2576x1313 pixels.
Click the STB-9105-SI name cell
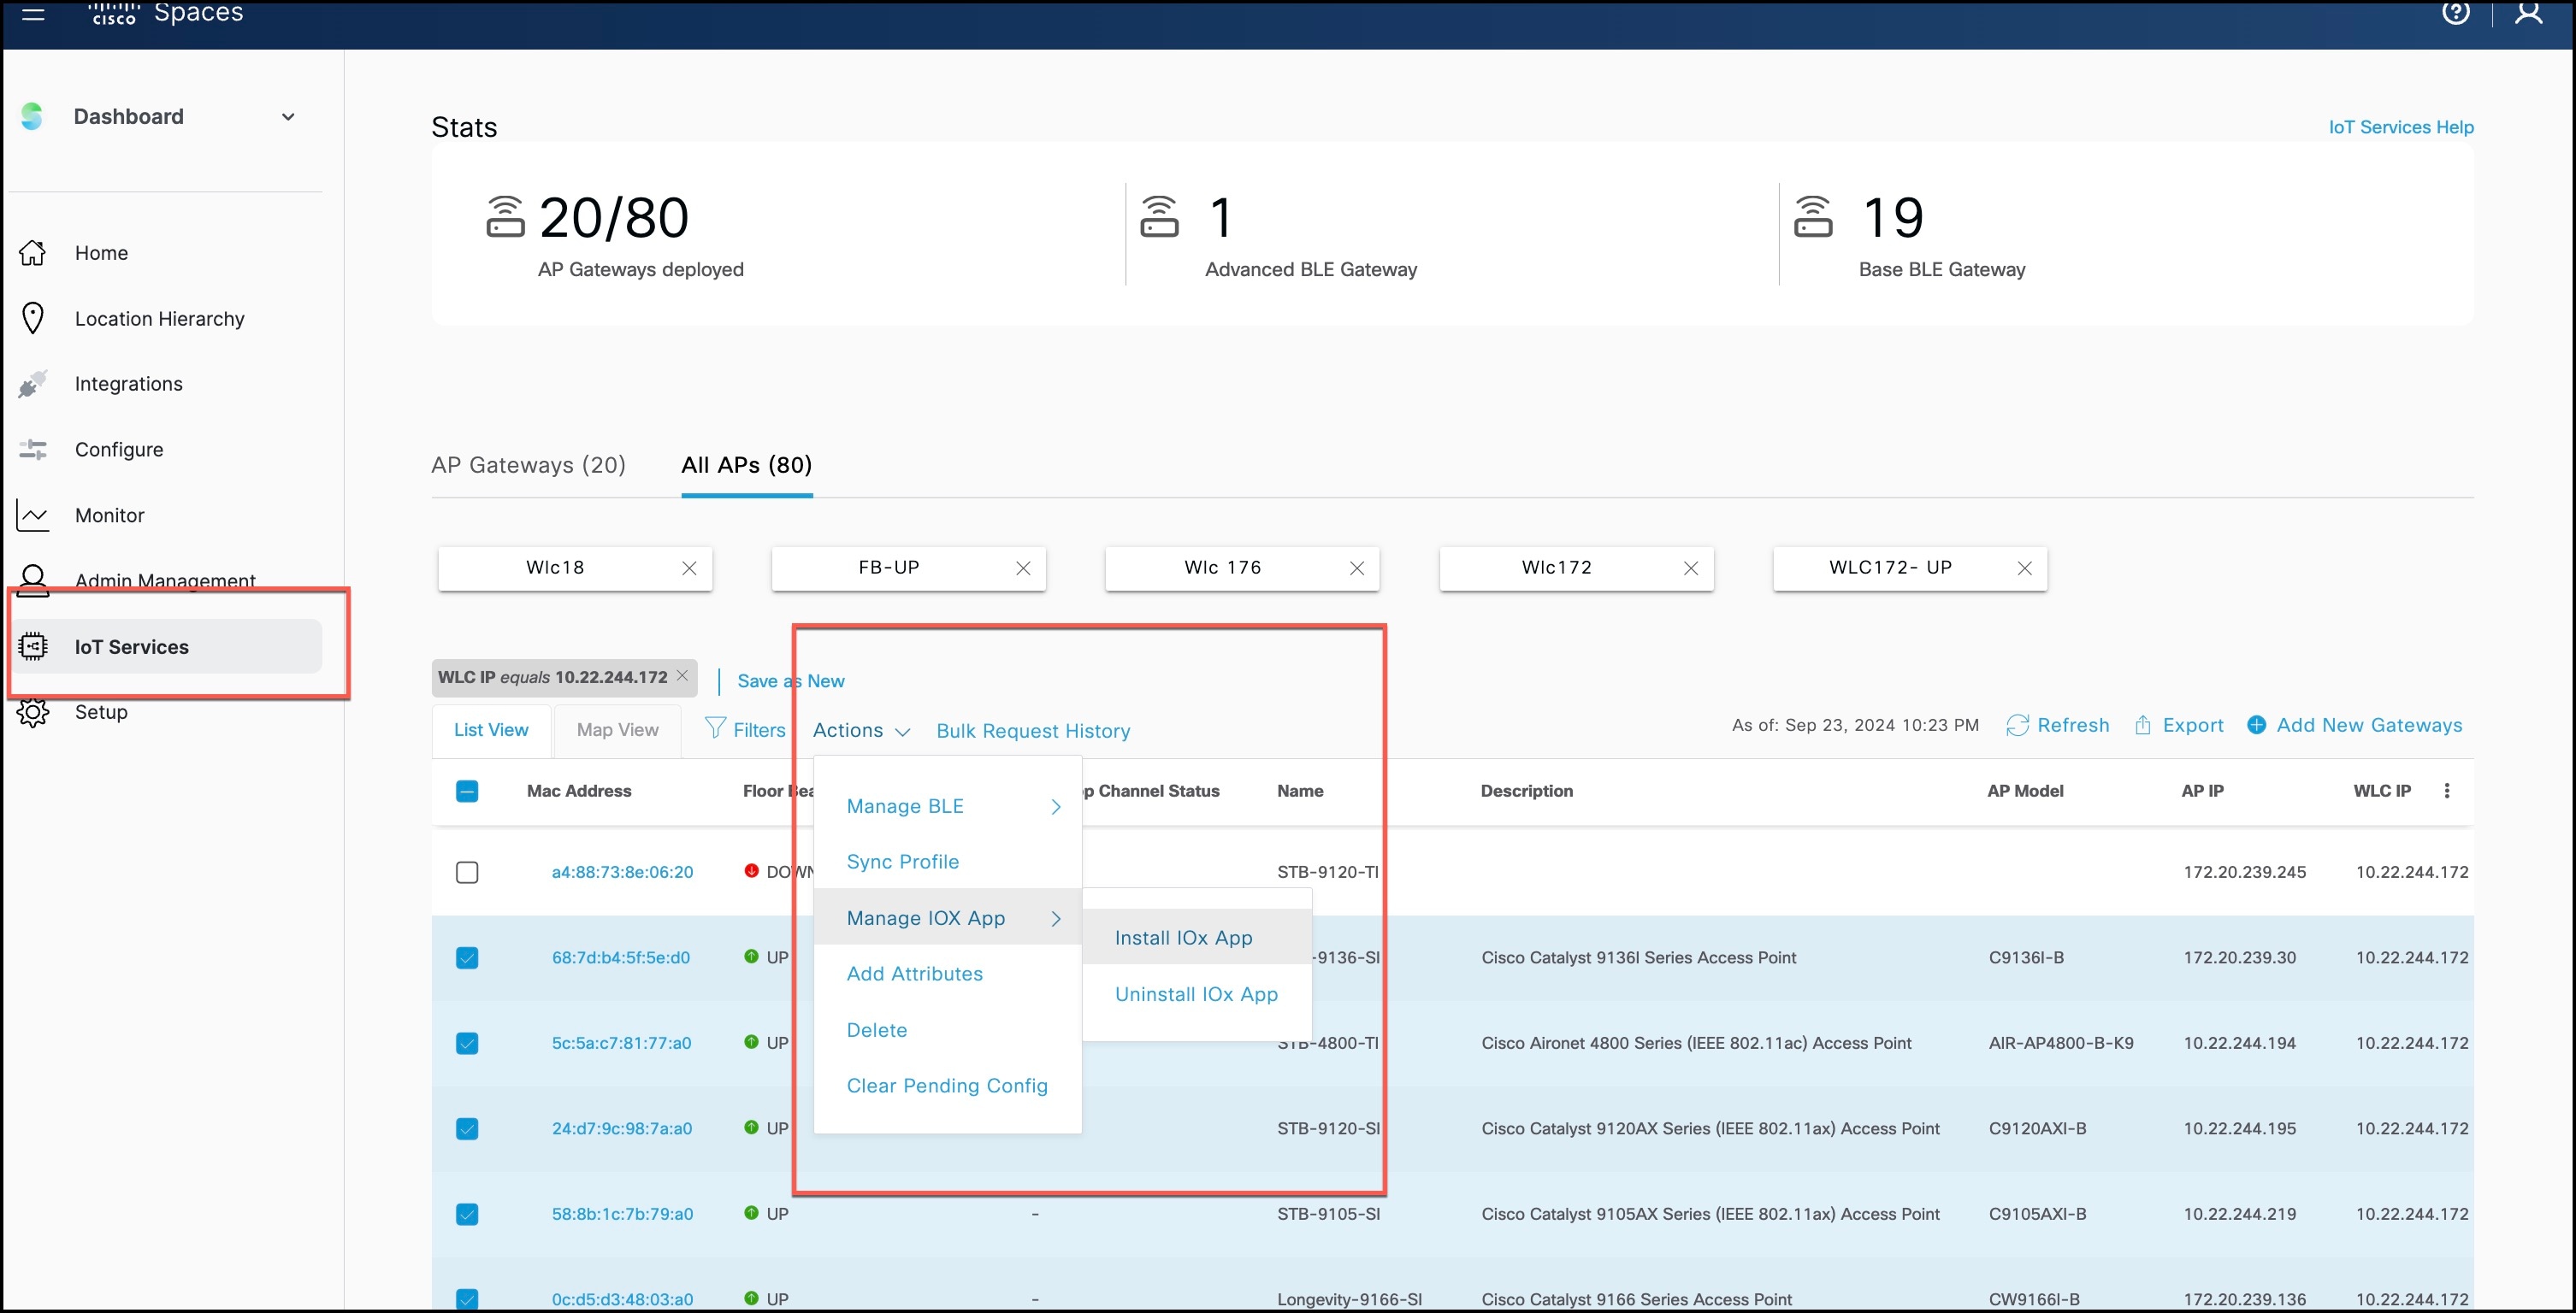coord(1328,1214)
